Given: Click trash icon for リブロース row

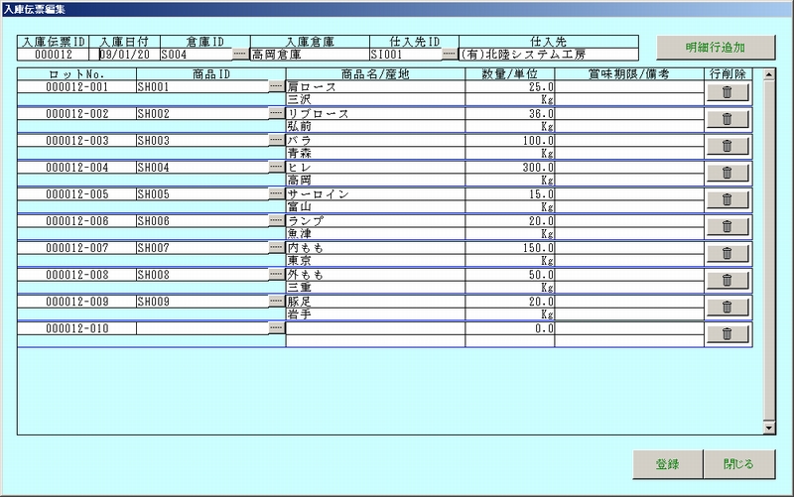Looking at the screenshot, I should [x=728, y=119].
